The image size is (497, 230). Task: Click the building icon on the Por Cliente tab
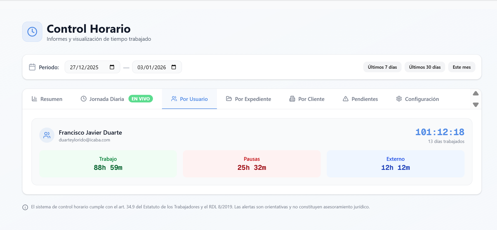[x=292, y=99]
